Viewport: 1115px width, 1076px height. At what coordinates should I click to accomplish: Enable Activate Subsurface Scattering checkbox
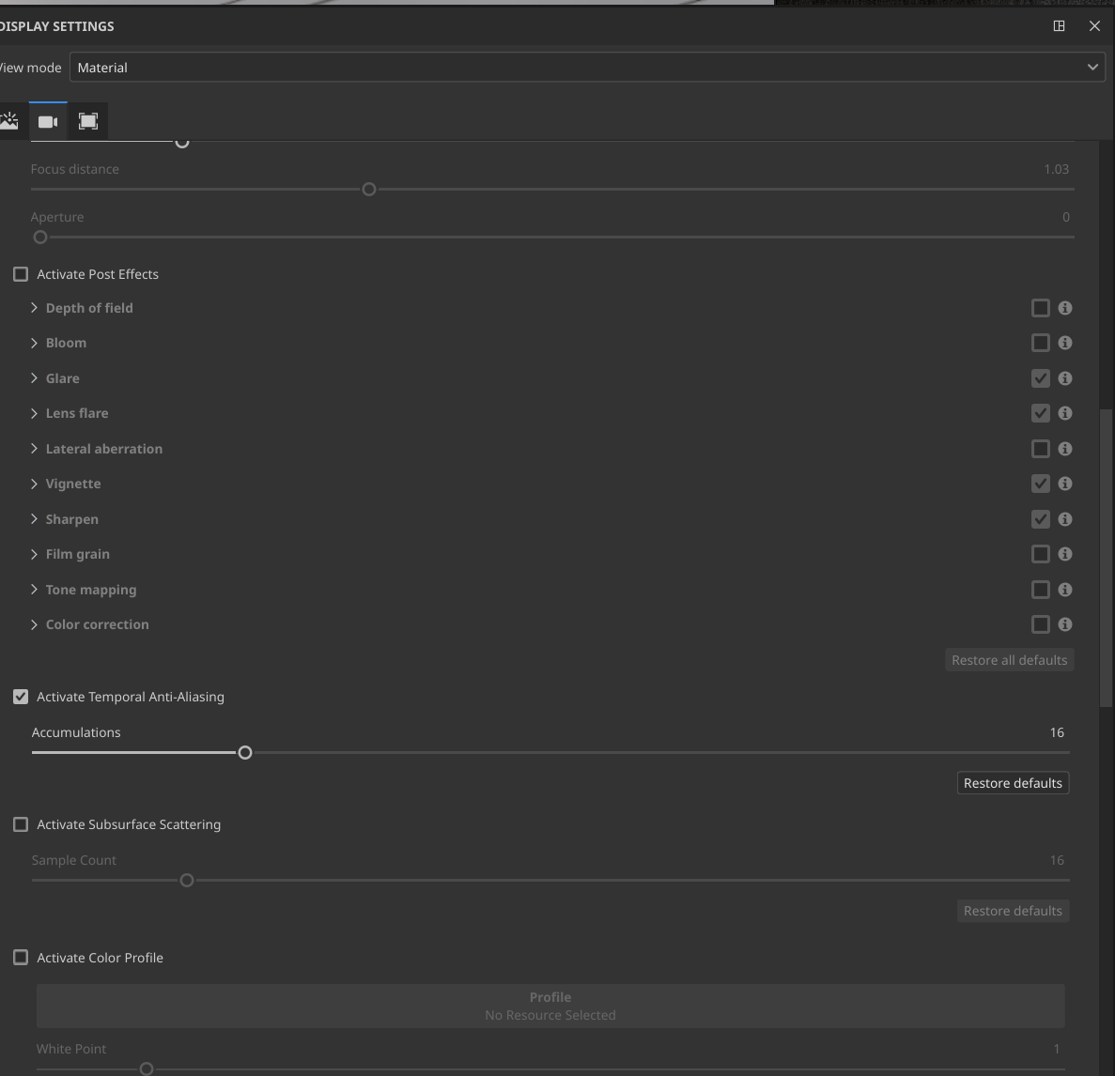coord(21,824)
